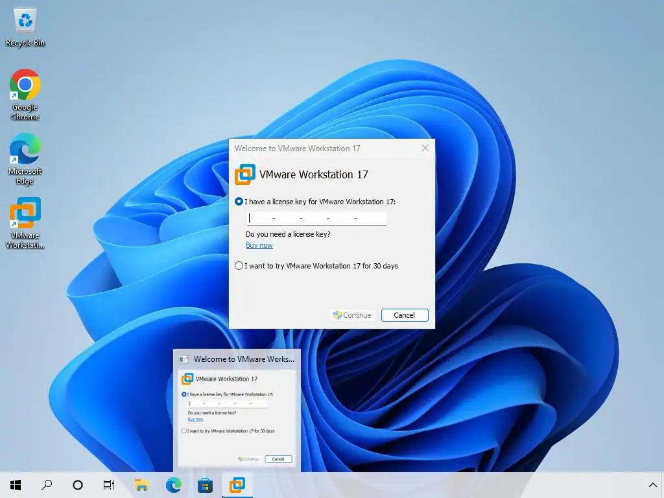Open Cortana circle icon on taskbar
664x498 pixels.
pyautogui.click(x=78, y=485)
